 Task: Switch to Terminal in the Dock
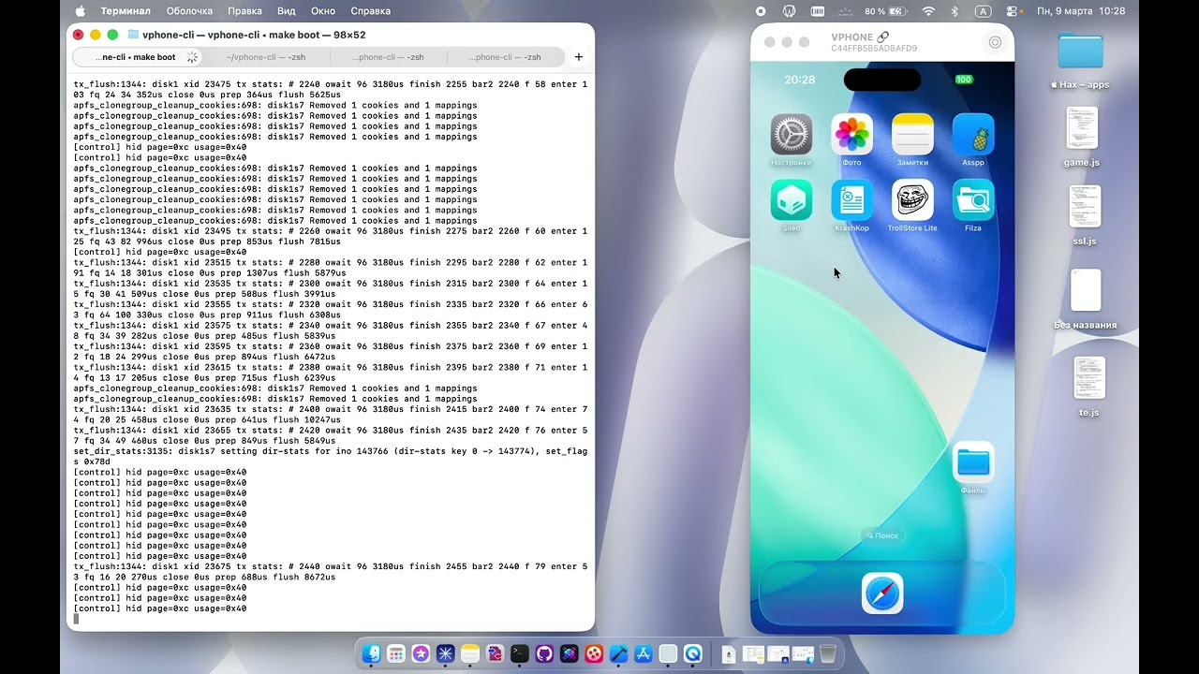tap(520, 653)
